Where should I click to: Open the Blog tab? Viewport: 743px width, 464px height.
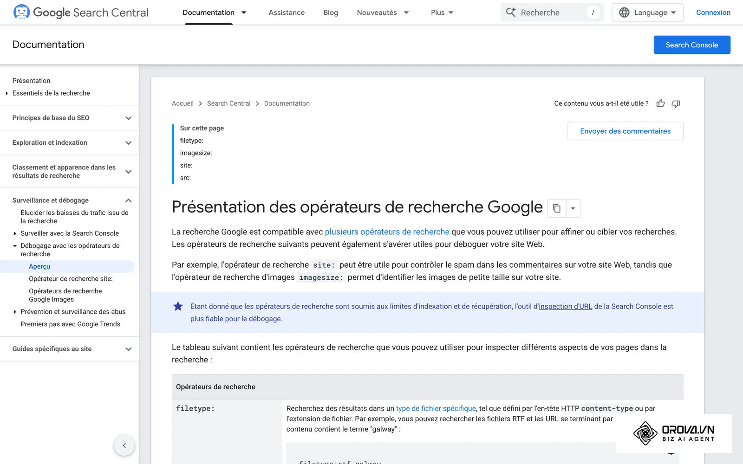[x=331, y=13]
